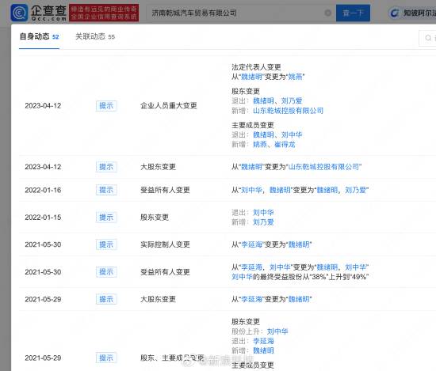This screenshot has height=371, width=436.
Task: Click 提示 tag in 2022-01-15 股东变更 row
Action: click(x=106, y=218)
